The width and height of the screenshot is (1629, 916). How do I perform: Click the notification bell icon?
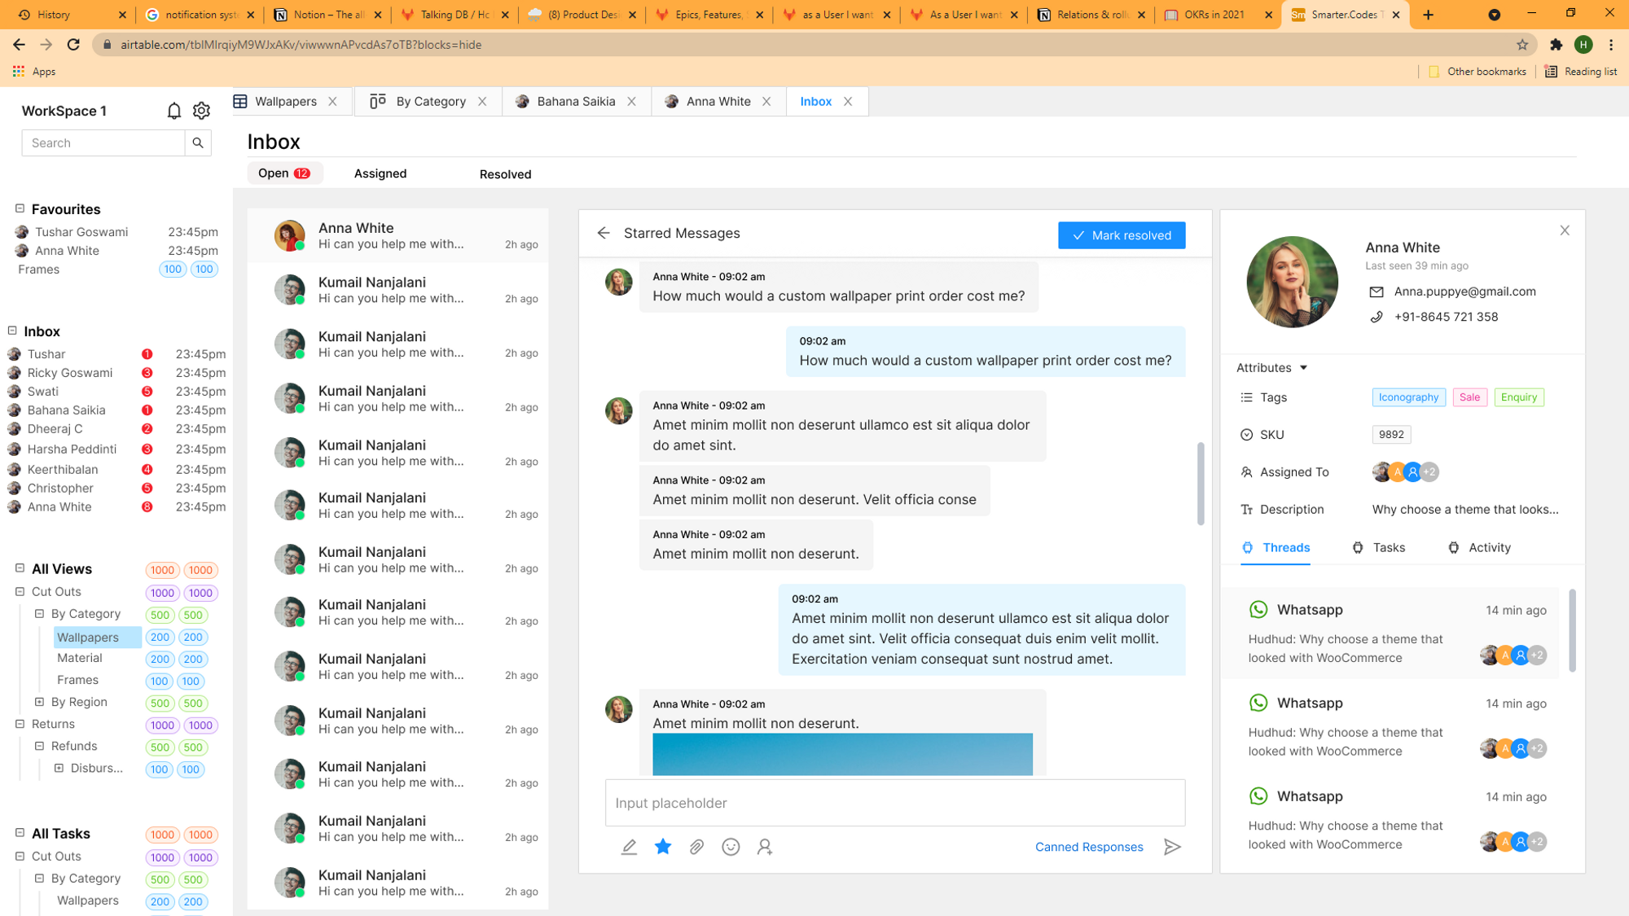click(173, 111)
